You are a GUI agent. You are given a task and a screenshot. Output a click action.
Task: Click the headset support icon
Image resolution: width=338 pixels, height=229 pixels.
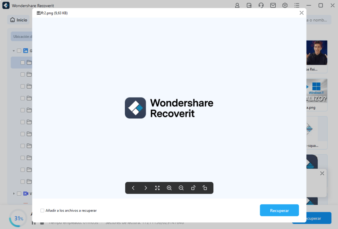pyautogui.click(x=261, y=5)
